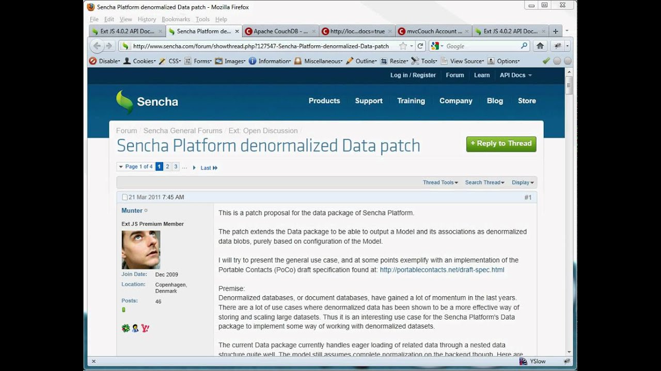The height and width of the screenshot is (371, 661).
Task: Switch to the mvcCouch Account tab
Action: coord(433,31)
